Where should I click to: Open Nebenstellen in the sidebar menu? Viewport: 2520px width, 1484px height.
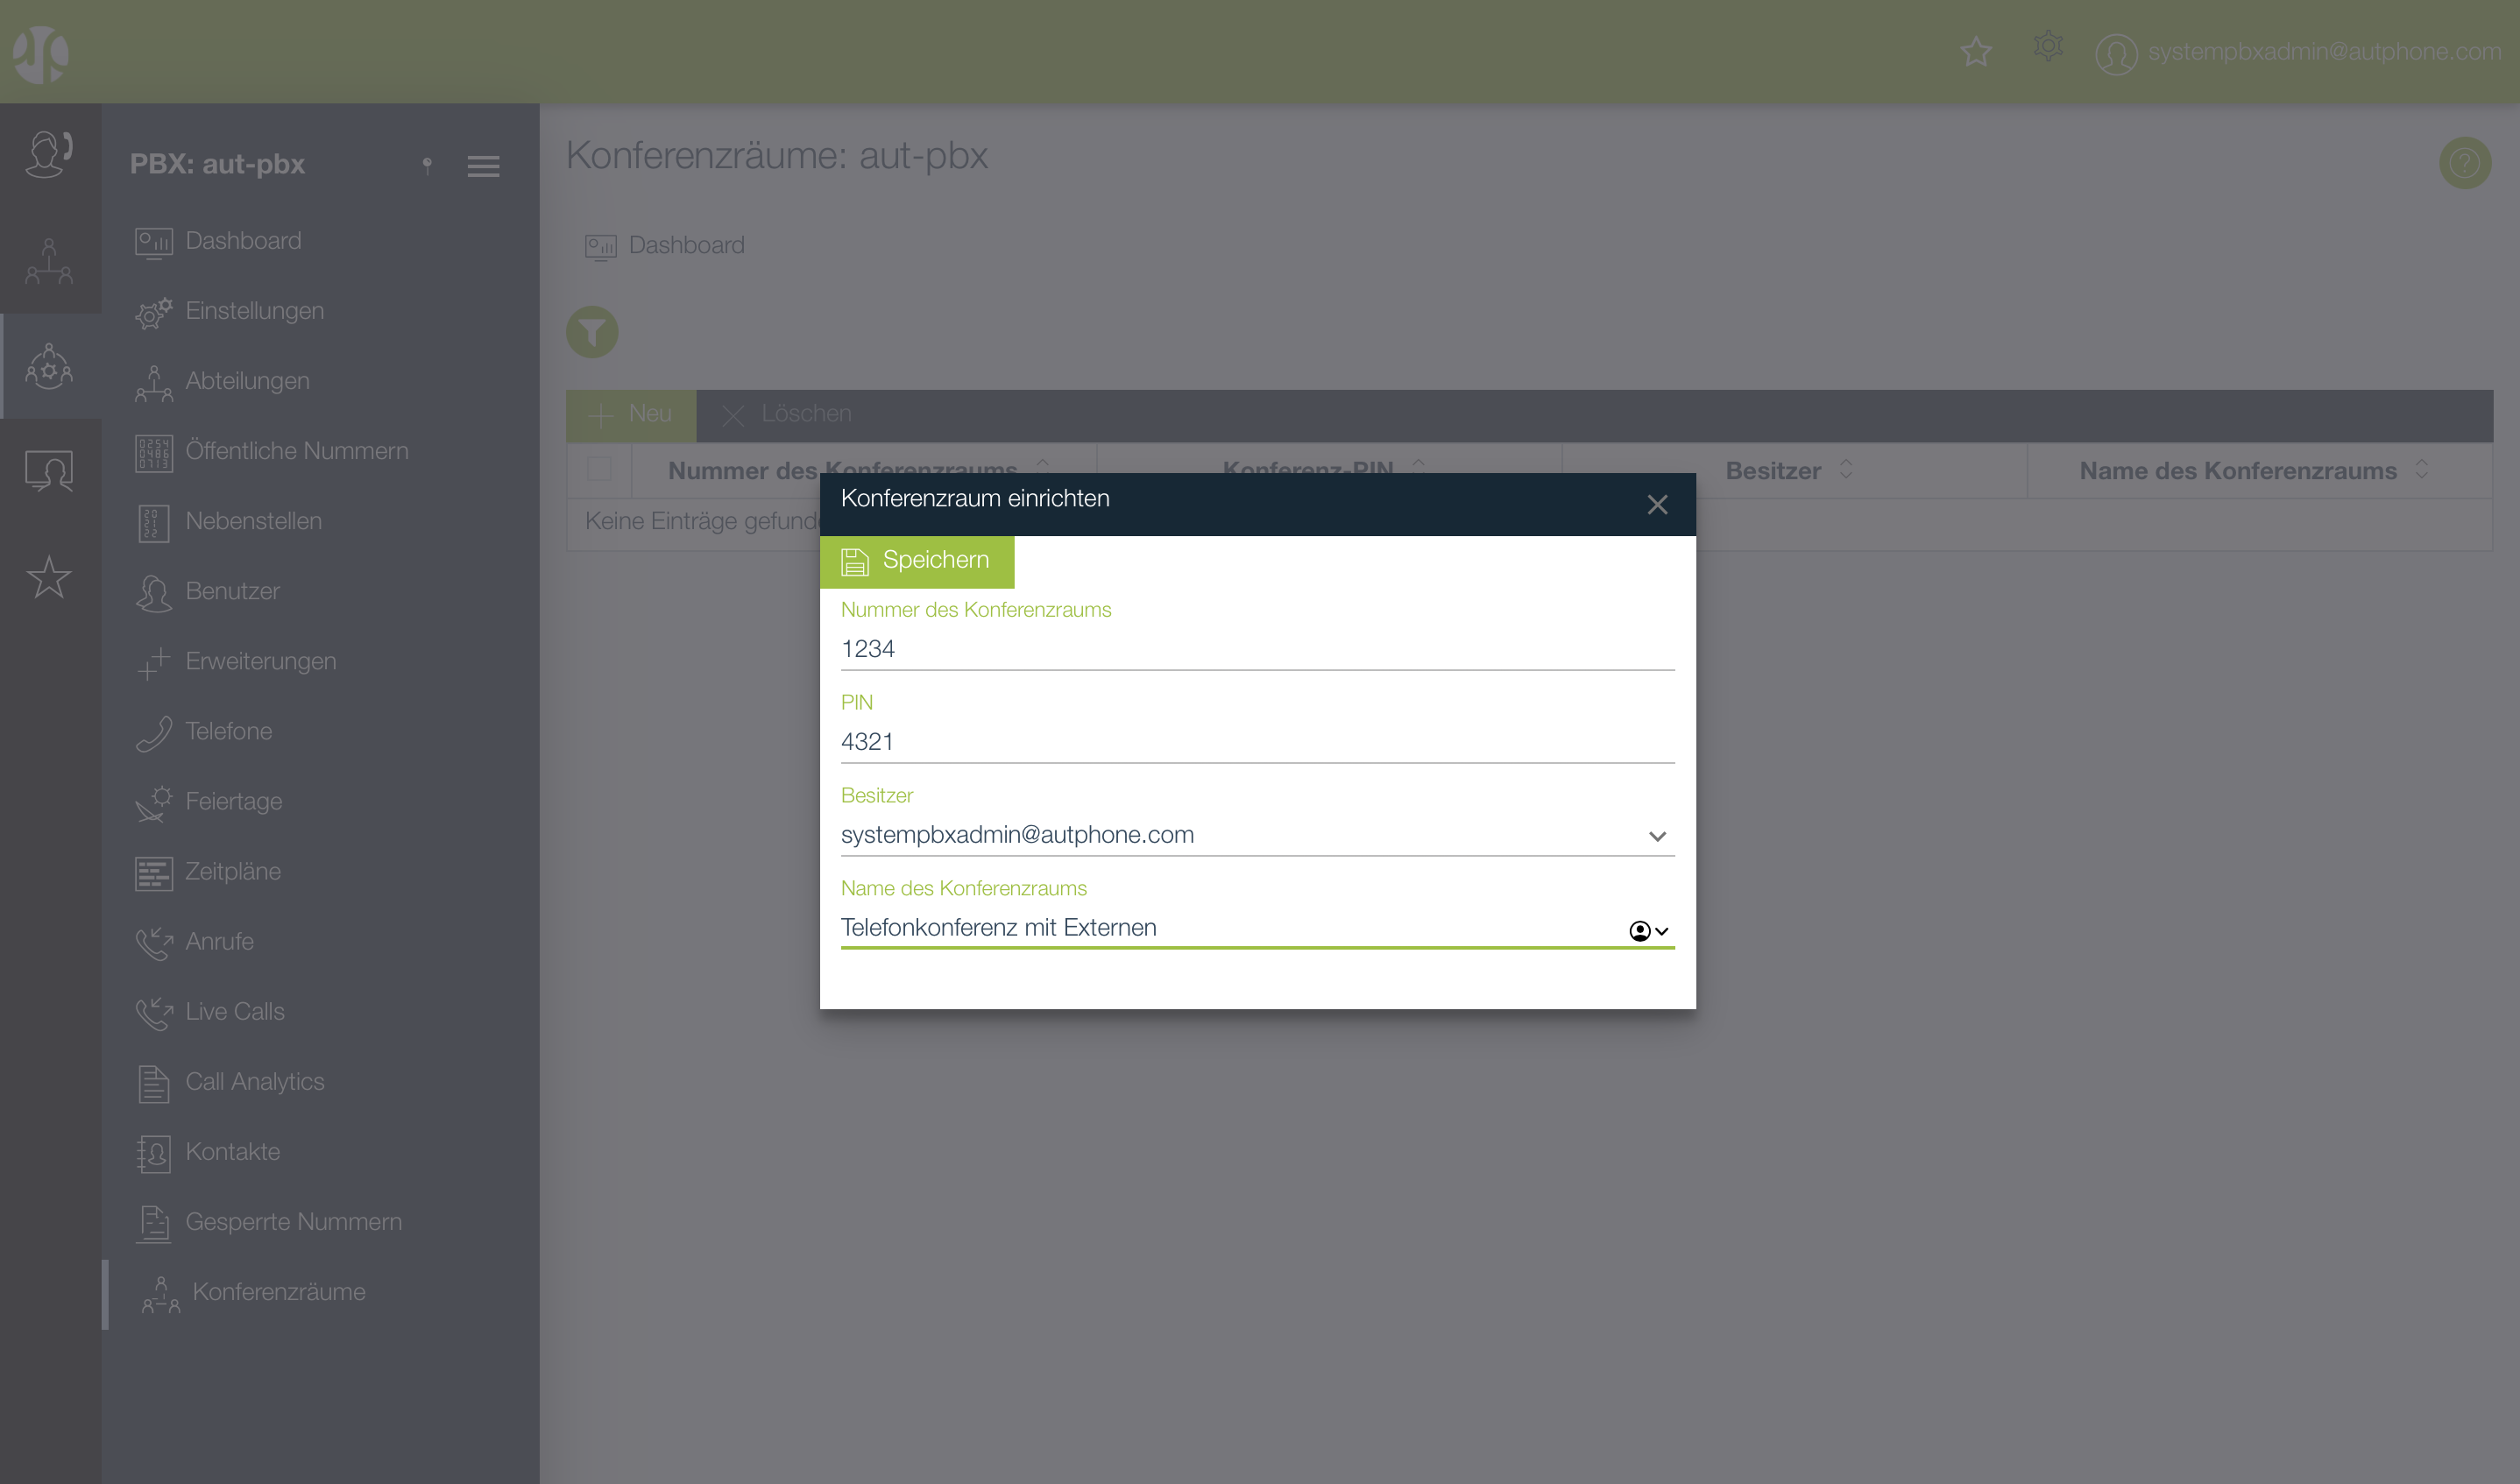pyautogui.click(x=253, y=521)
